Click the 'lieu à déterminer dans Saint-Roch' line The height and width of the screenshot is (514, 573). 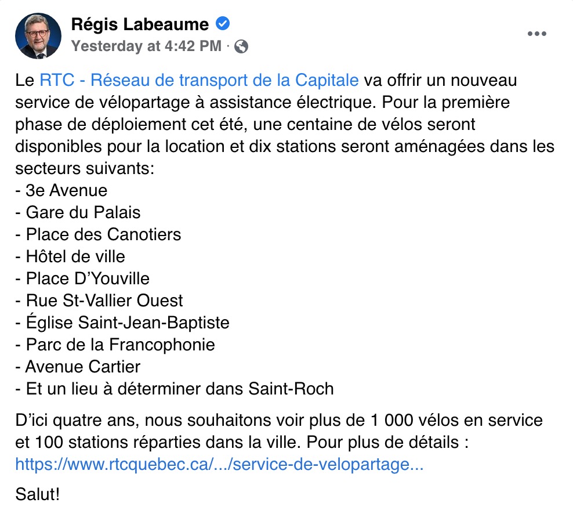click(x=175, y=389)
